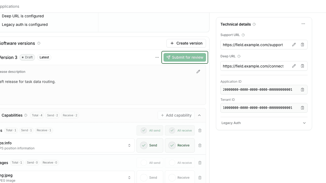Open the Technical details more options menu
This screenshot has width=326, height=183.
(303, 24)
